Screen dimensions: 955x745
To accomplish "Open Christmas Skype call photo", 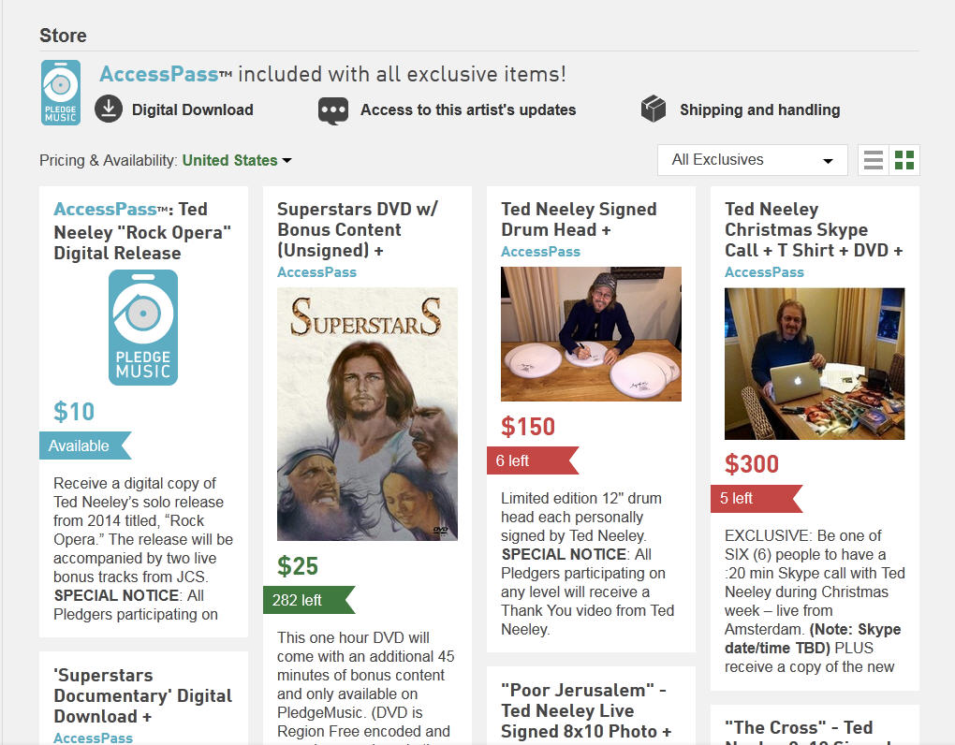I will click(x=814, y=364).
